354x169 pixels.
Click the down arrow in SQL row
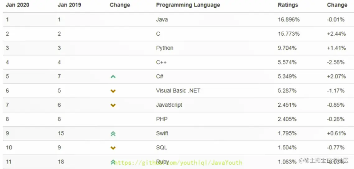tap(113, 148)
